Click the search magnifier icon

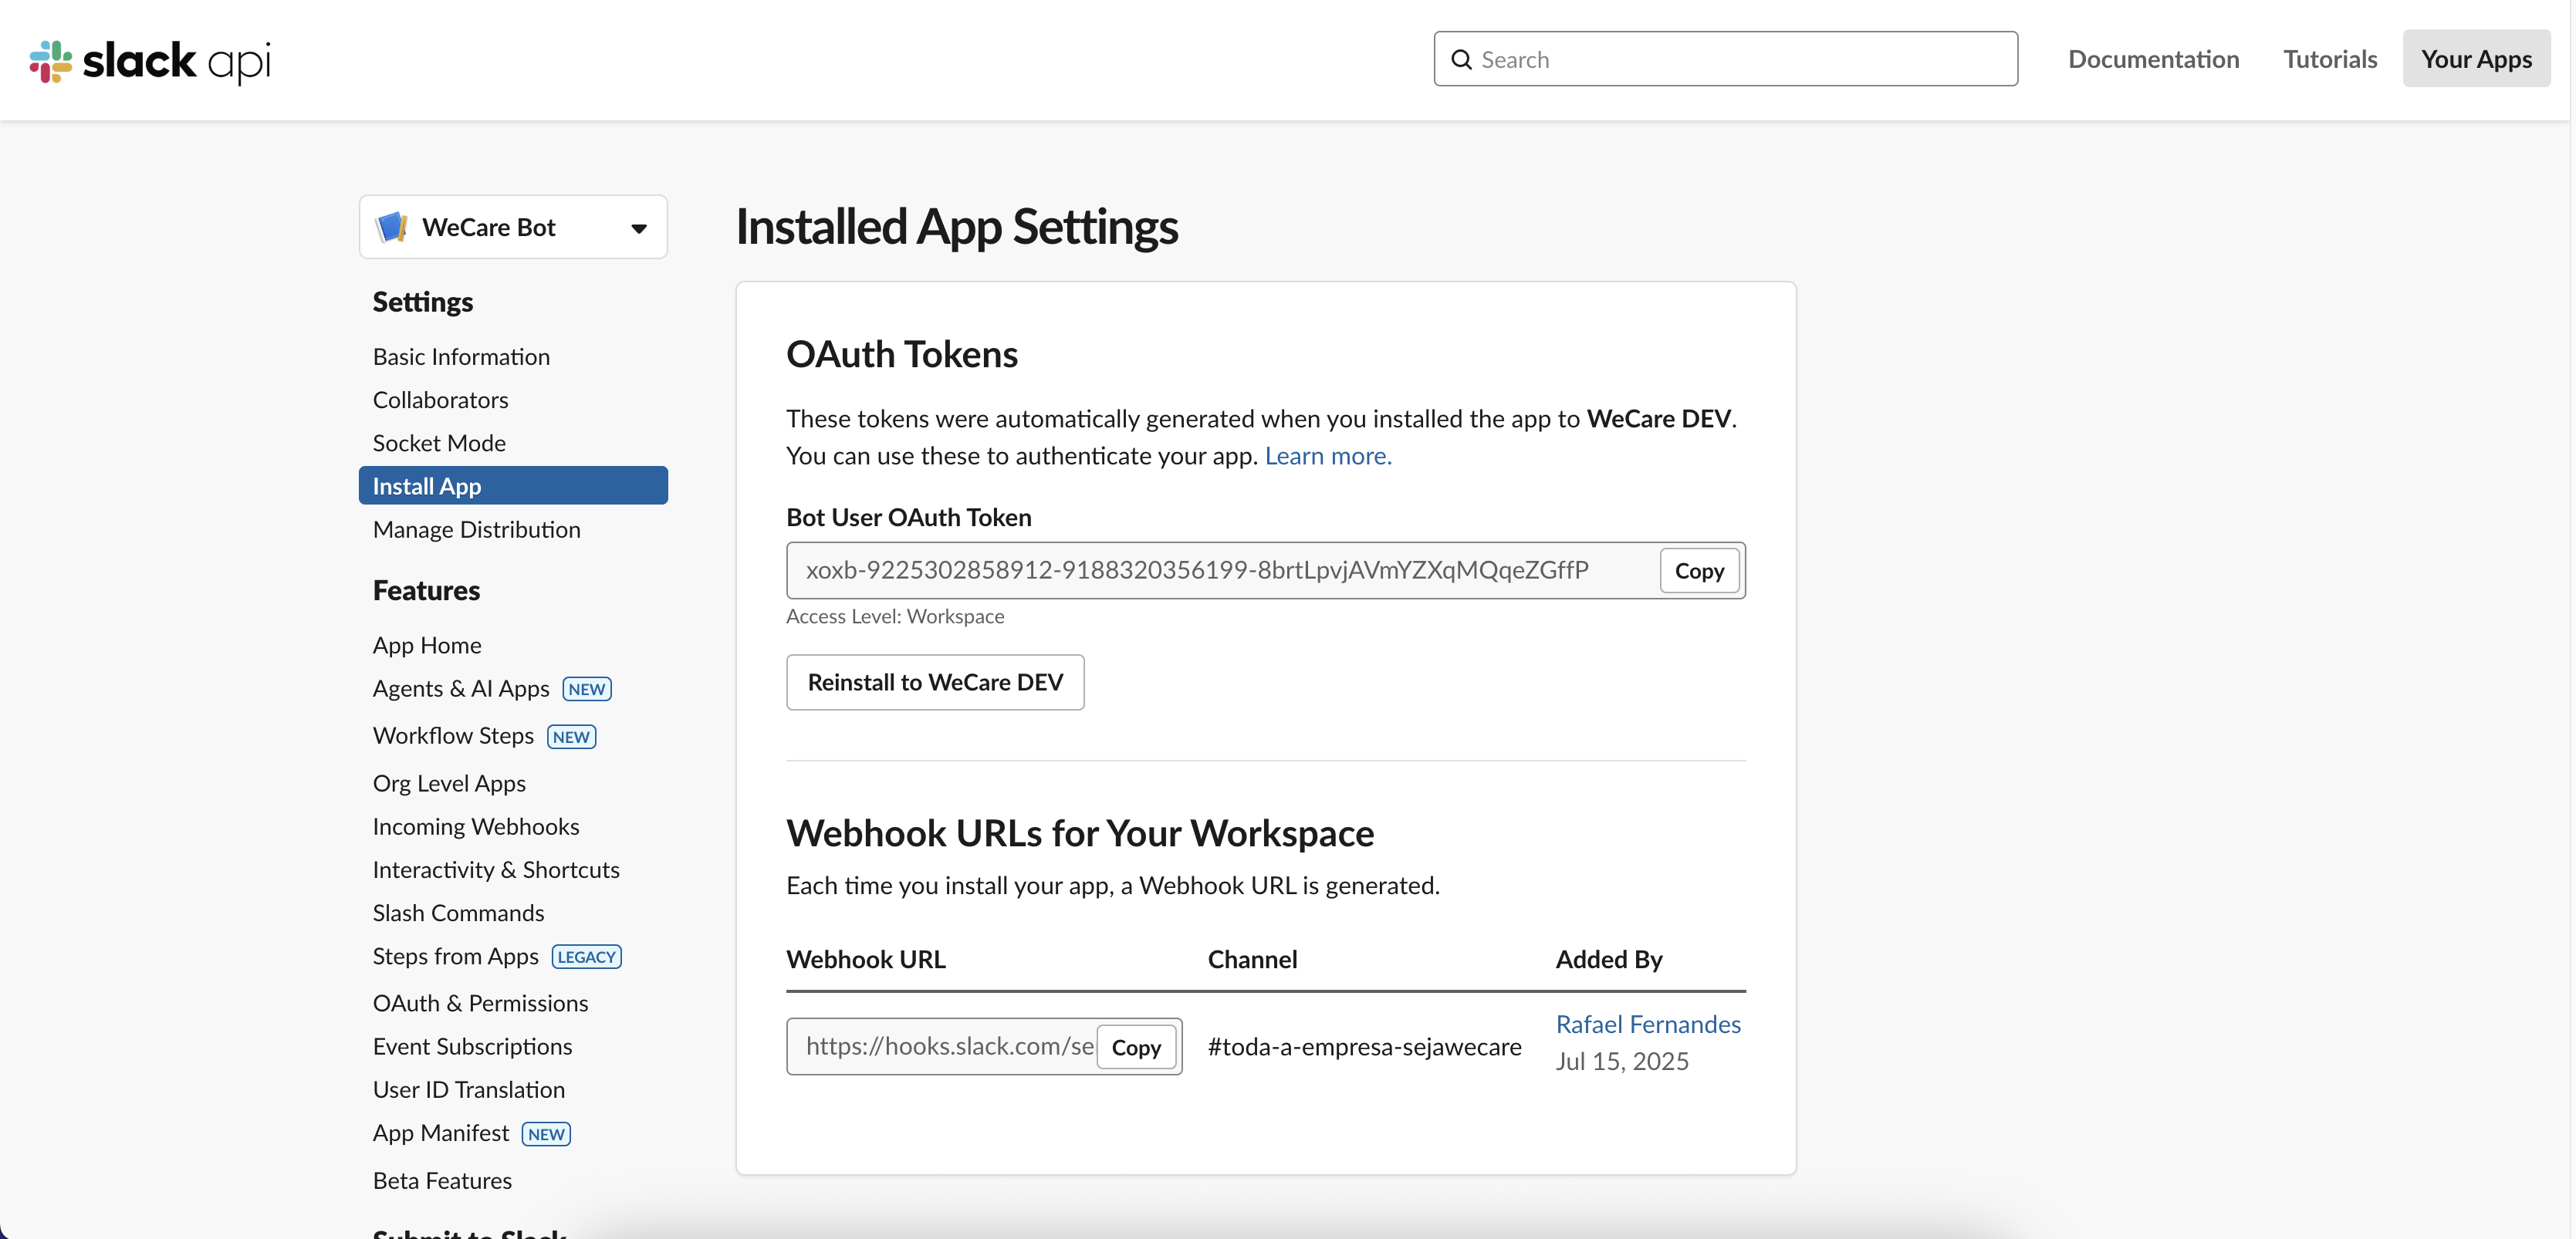[1461, 60]
